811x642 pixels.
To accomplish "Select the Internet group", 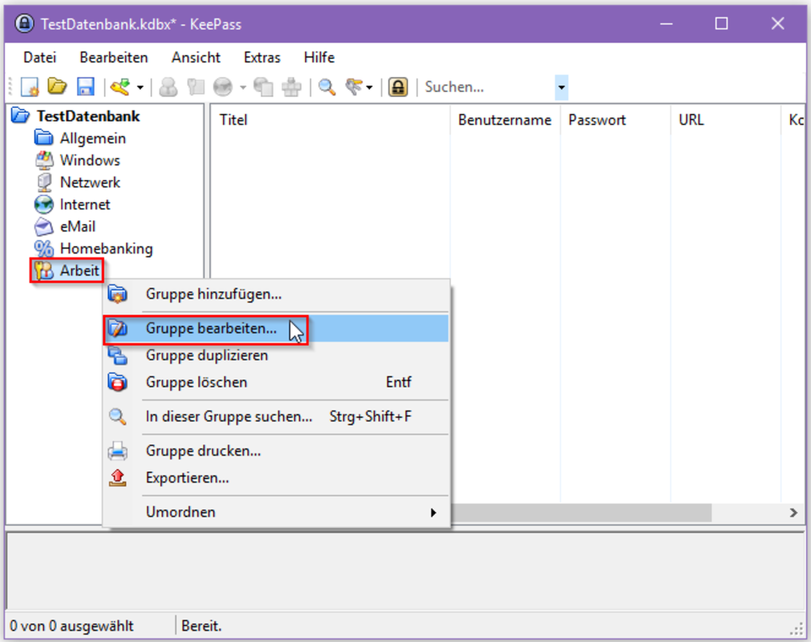I will 84,204.
